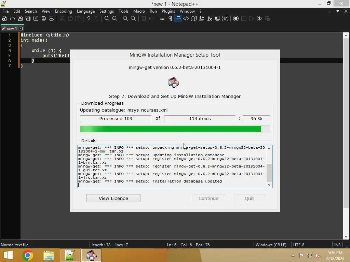Image resolution: width=350 pixels, height=262 pixels.
Task: Open the Encoding menu
Action: tap(64, 11)
